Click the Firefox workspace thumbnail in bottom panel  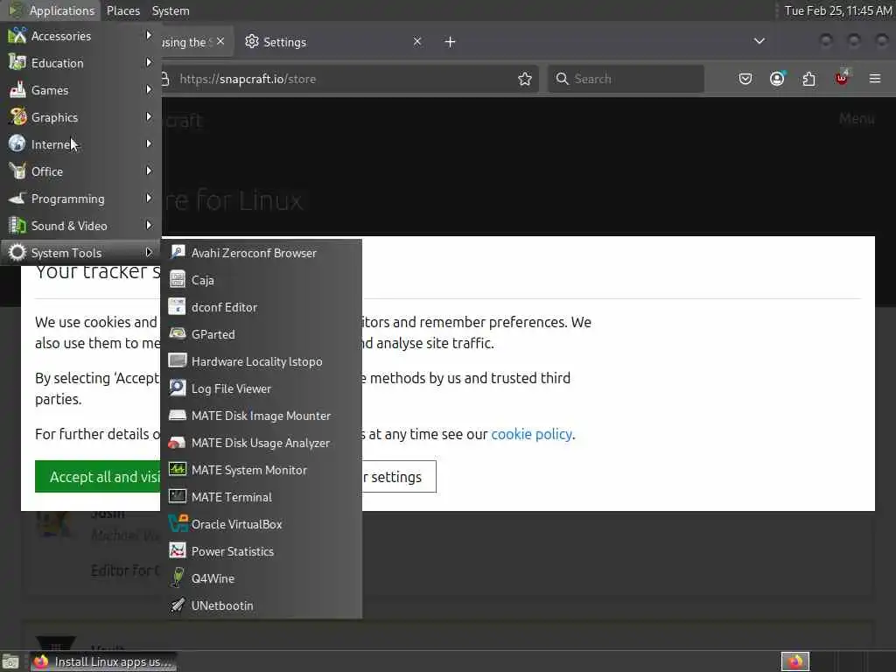794,661
